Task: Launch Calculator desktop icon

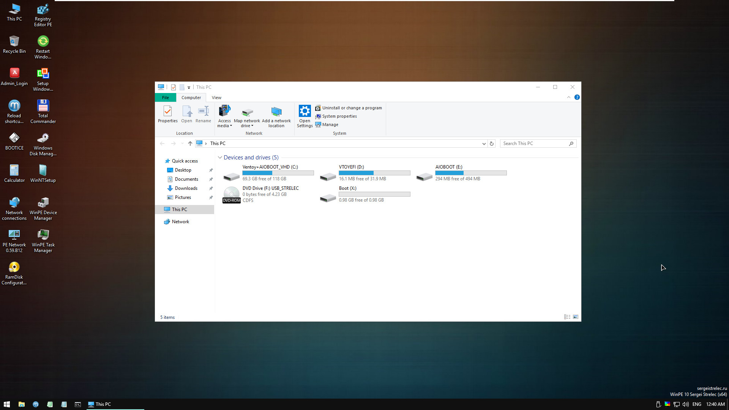Action: (x=14, y=173)
